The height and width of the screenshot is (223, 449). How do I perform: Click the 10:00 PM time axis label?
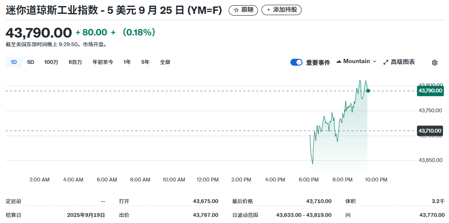pyautogui.click(x=376, y=180)
